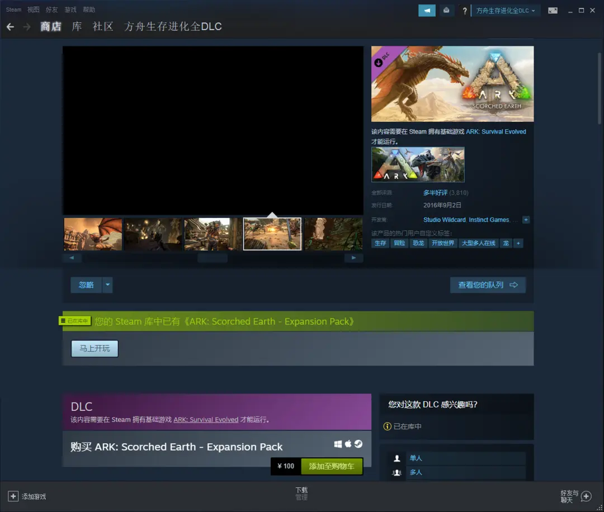Click the question mark help icon
Screen dimensions: 604x512
coord(465,11)
